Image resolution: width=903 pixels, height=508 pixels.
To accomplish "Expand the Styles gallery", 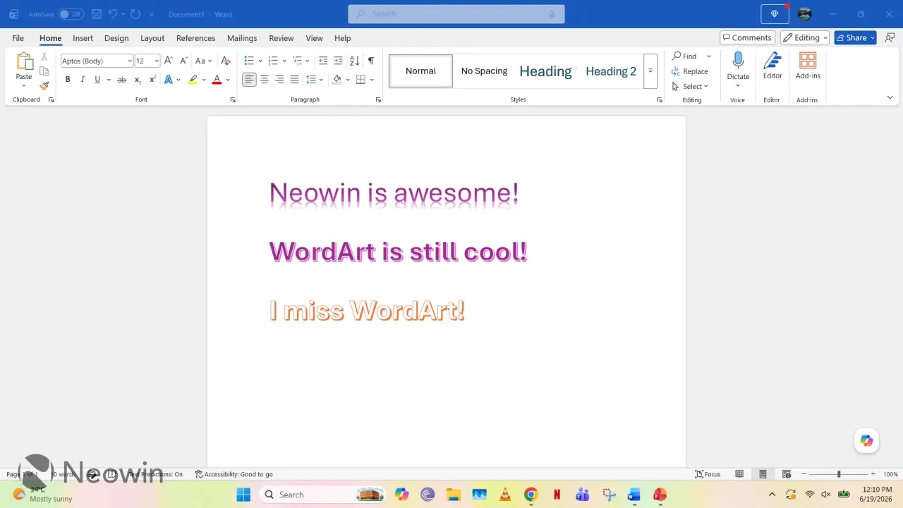I will pyautogui.click(x=650, y=71).
